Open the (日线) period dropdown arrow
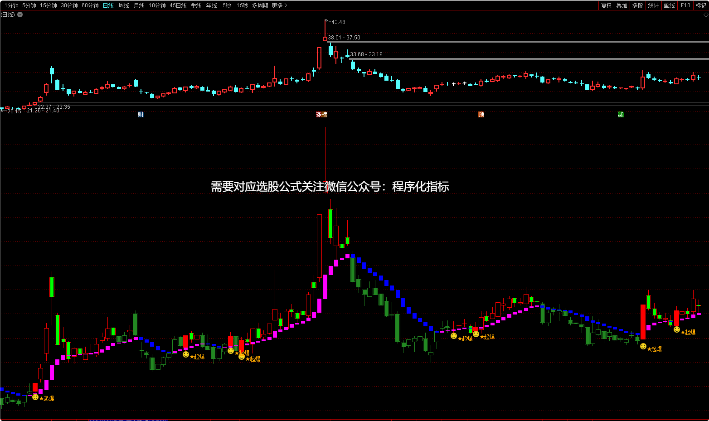The image size is (709, 421). point(20,15)
